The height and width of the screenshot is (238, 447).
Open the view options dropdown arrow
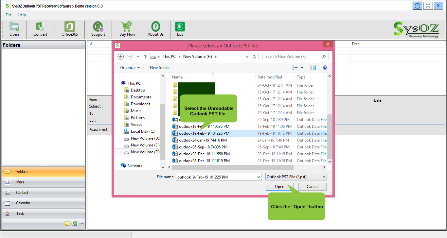click(302, 68)
